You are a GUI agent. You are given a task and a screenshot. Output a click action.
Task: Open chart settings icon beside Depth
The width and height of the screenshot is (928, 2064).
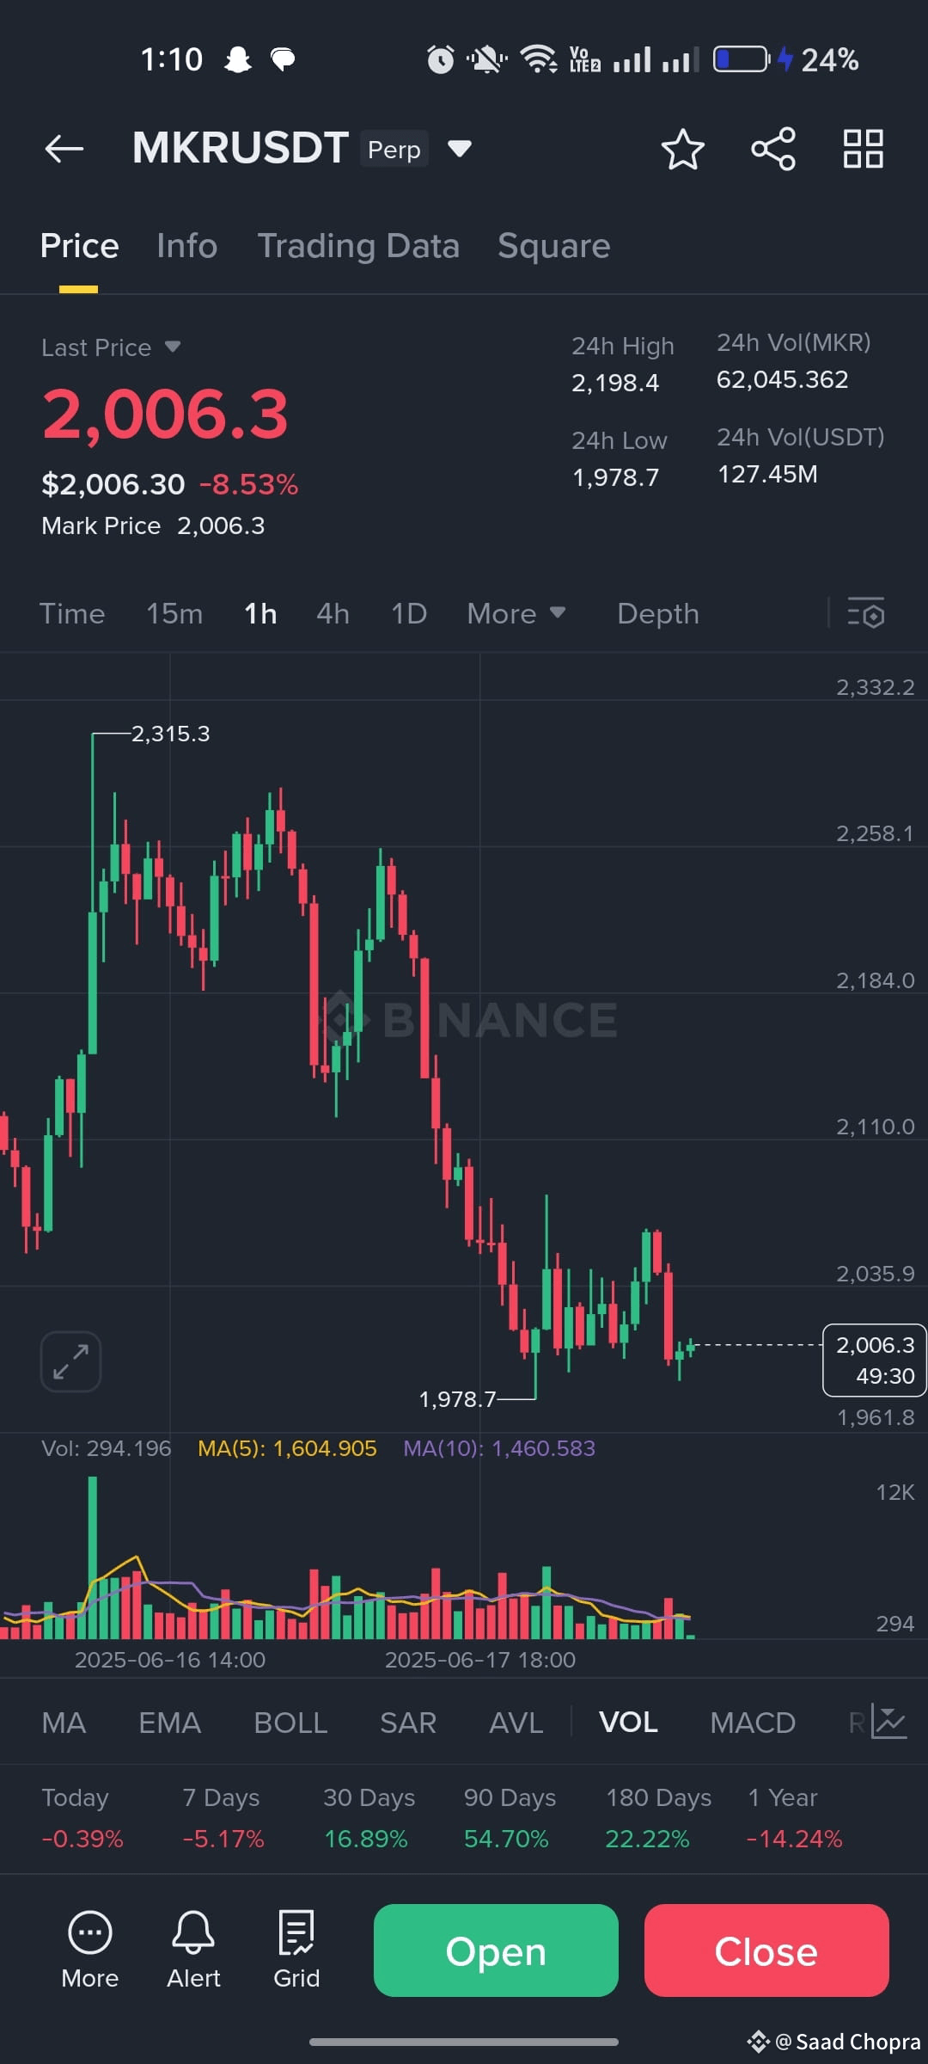tap(865, 613)
